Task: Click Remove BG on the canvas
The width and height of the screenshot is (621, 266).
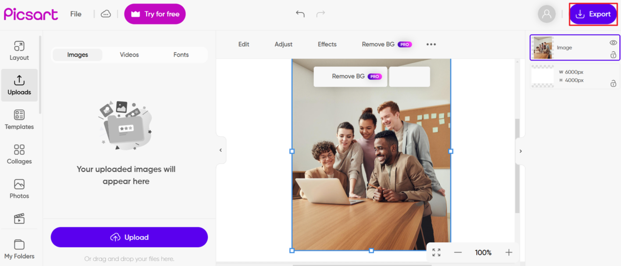Action: click(350, 76)
